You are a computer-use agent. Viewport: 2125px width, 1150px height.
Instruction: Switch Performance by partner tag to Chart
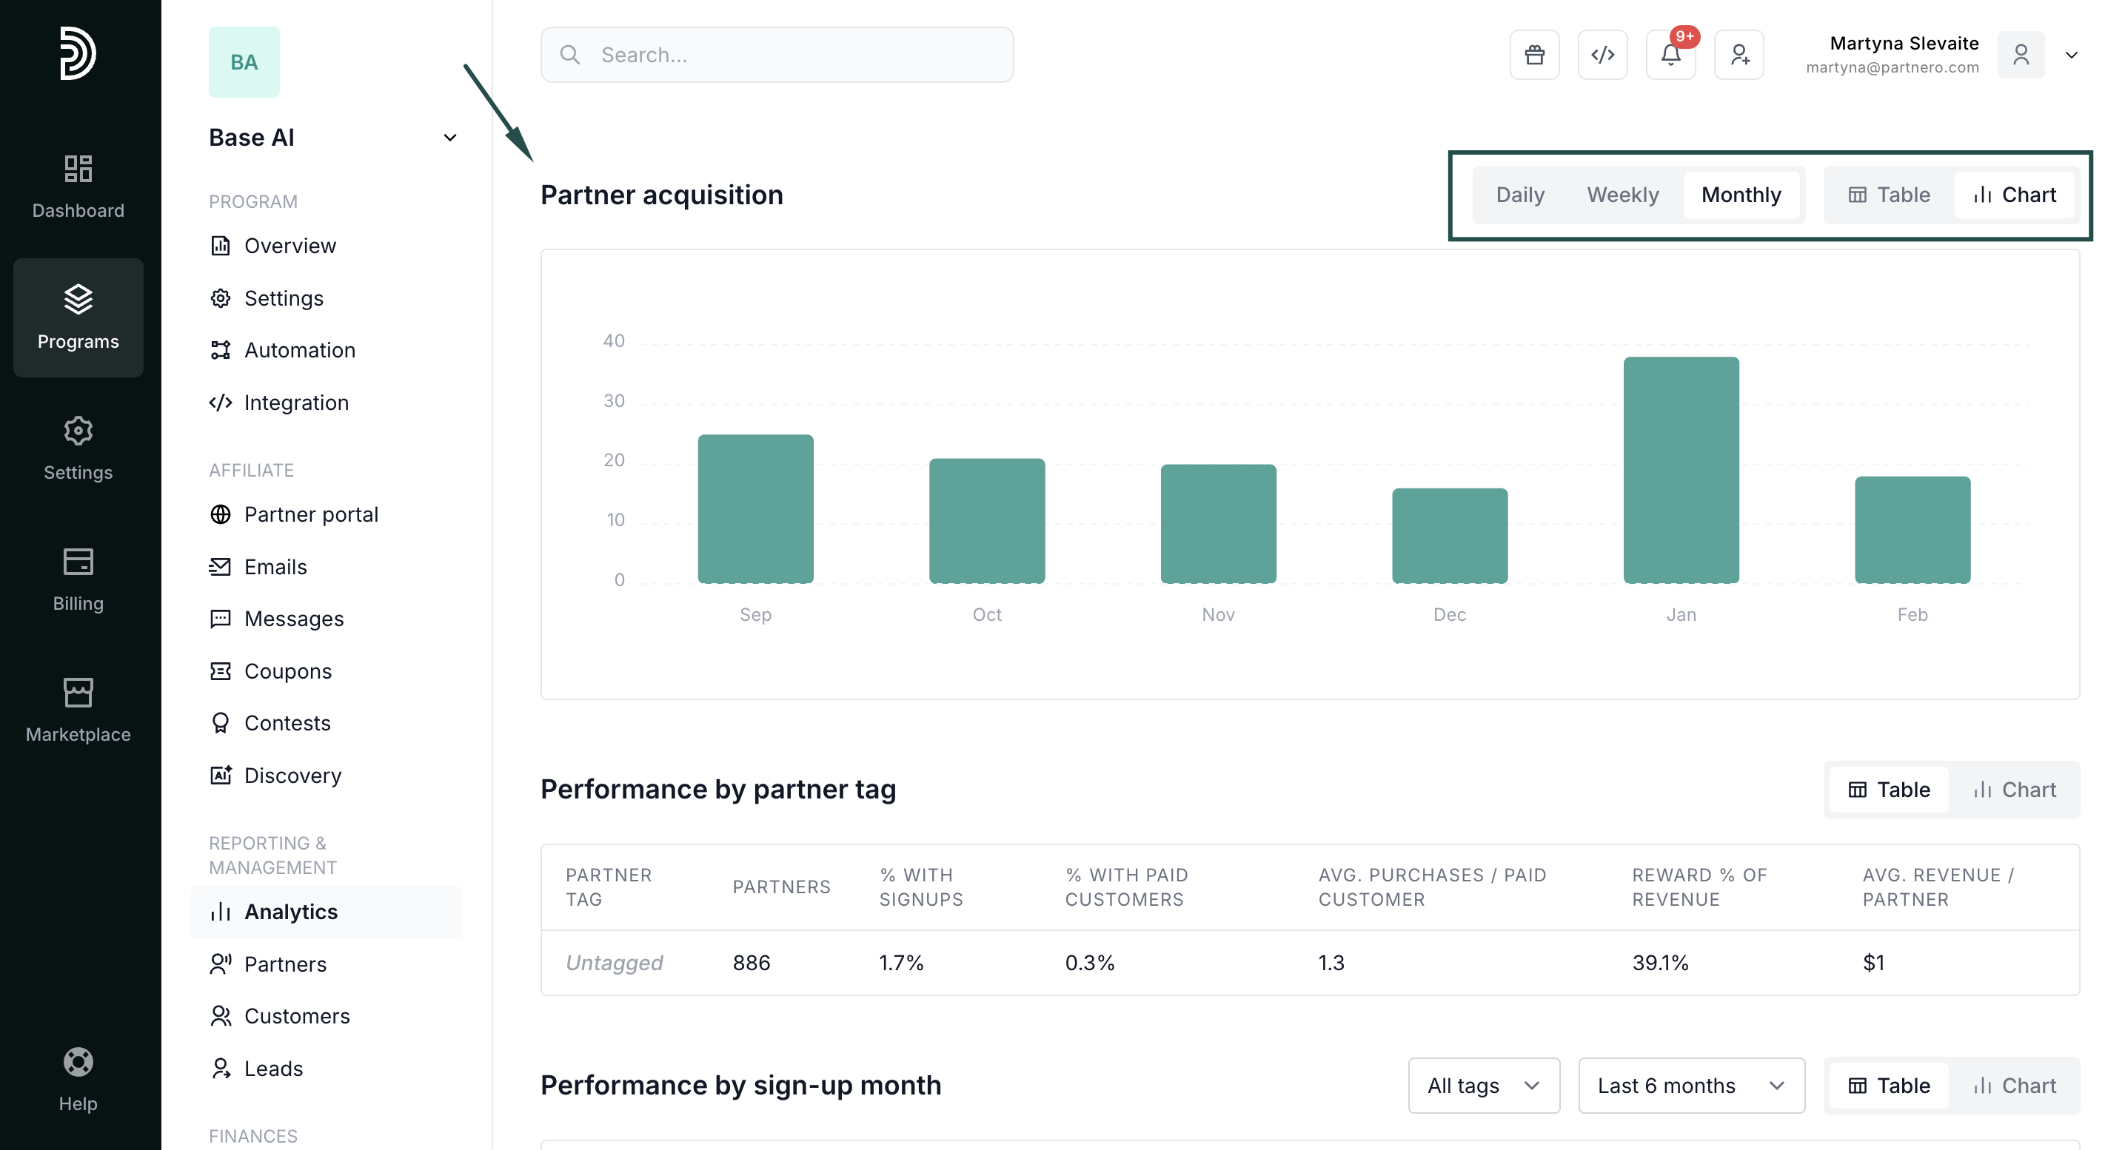(x=2014, y=789)
